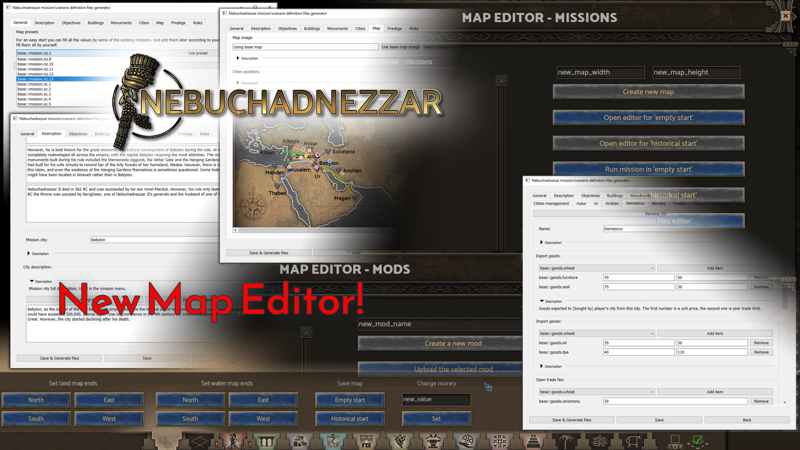This screenshot has width=800, height=450.
Task: Click up-arrow above Map Editor Missions scrollbar
Action: coord(501,80)
